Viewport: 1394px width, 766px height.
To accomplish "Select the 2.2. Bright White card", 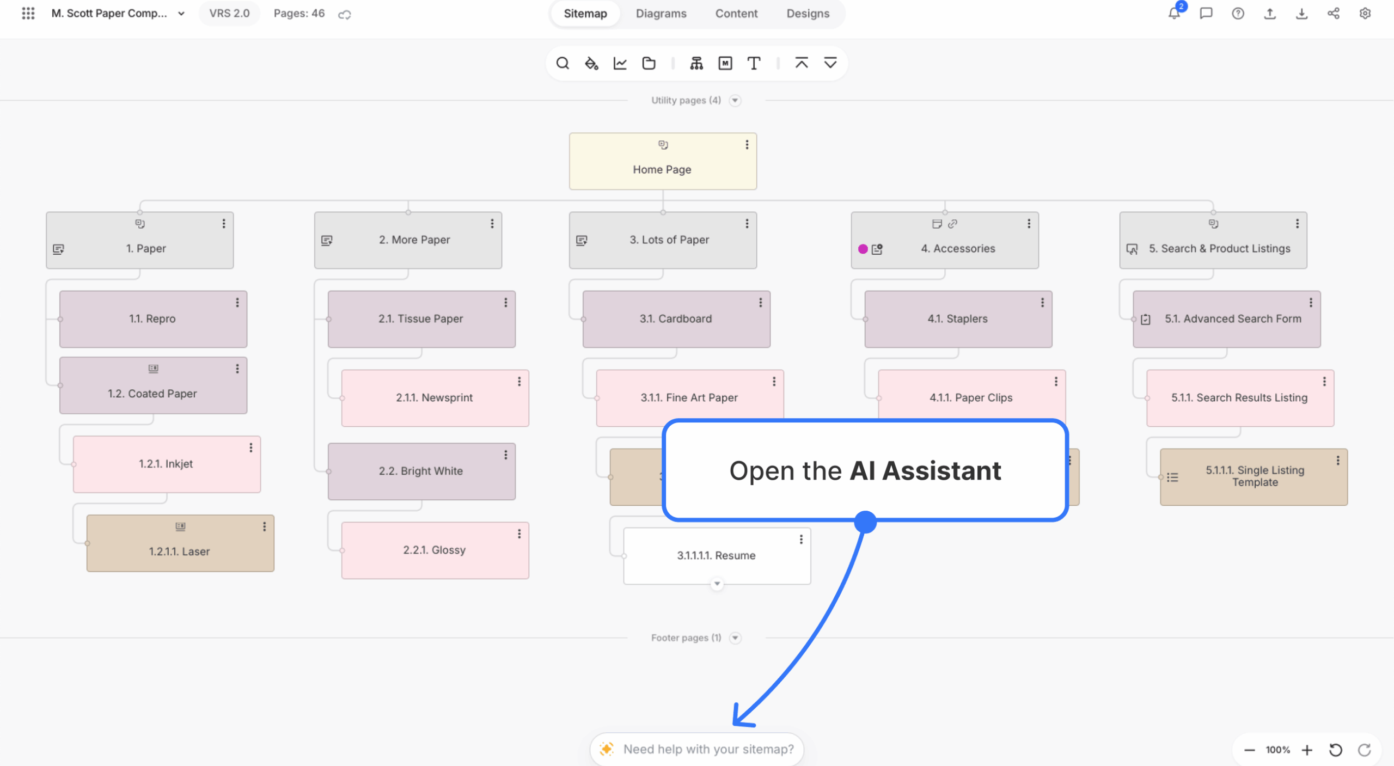I will pos(421,471).
